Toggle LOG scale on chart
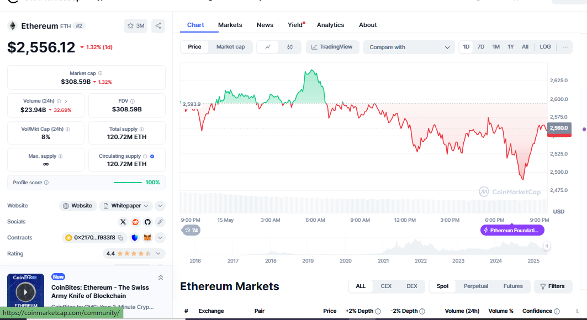Screen dimensions: 587x320 click(545, 47)
